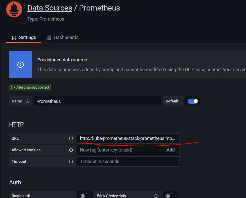Click the Allowed cookies label
246x198 pixels.
tap(26, 150)
